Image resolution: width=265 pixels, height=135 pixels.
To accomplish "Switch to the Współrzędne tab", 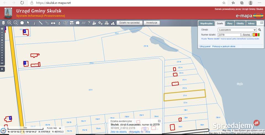I will click(x=206, y=23).
